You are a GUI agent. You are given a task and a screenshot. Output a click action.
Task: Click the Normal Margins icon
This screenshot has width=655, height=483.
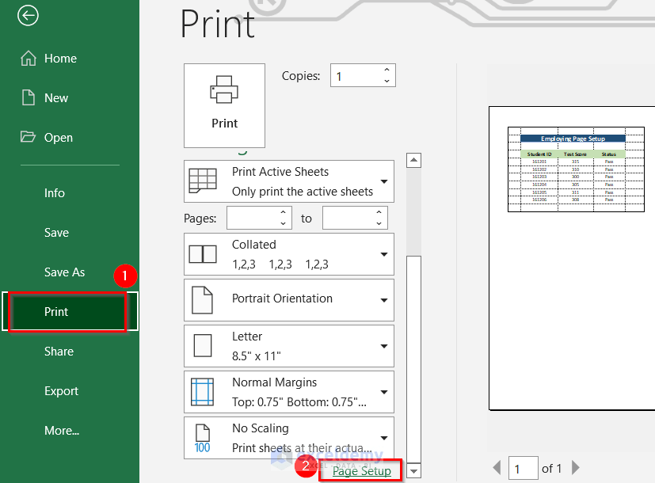[x=203, y=390]
